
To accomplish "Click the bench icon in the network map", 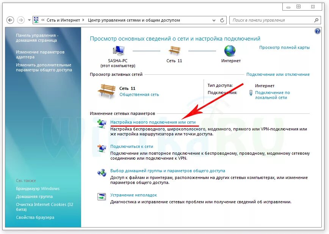I will pos(174,50).
